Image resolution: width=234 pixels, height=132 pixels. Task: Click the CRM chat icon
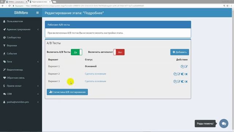(x=4, y=94)
